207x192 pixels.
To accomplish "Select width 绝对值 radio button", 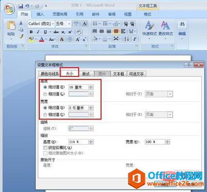I will [x=45, y=107].
